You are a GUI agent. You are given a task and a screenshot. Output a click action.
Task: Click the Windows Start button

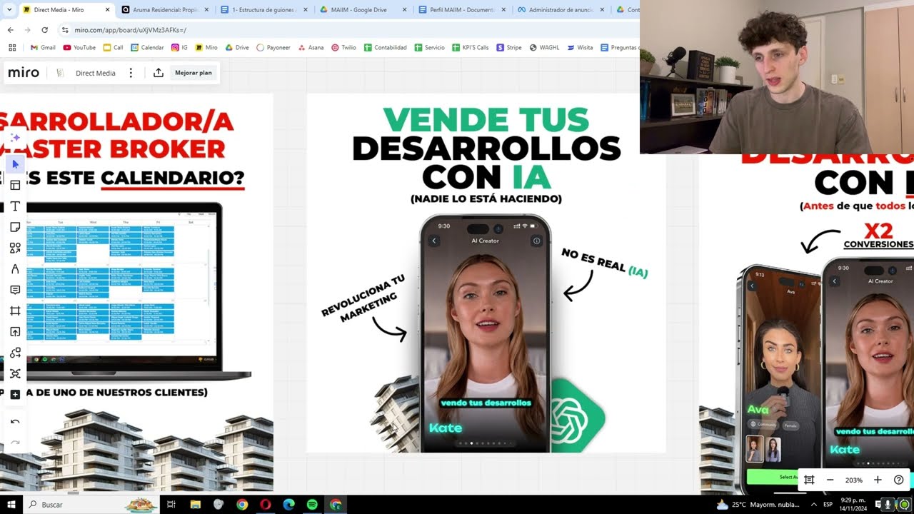point(11,504)
